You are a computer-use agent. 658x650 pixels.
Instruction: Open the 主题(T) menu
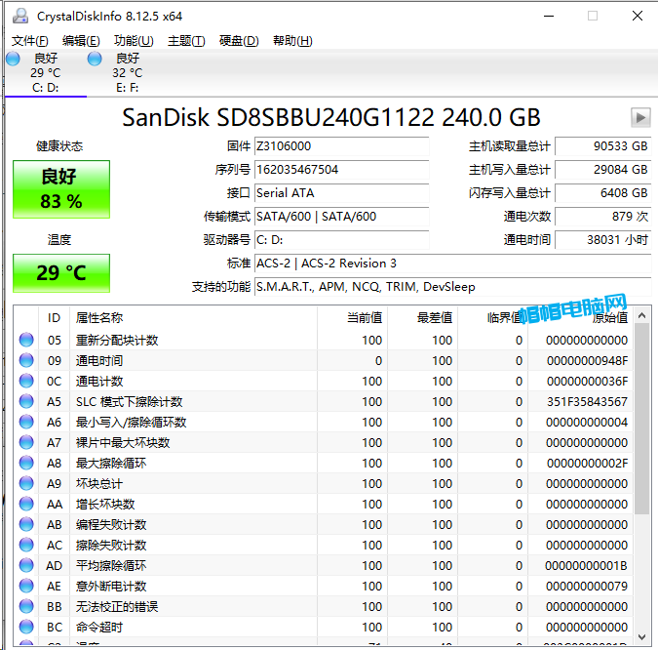tap(186, 41)
